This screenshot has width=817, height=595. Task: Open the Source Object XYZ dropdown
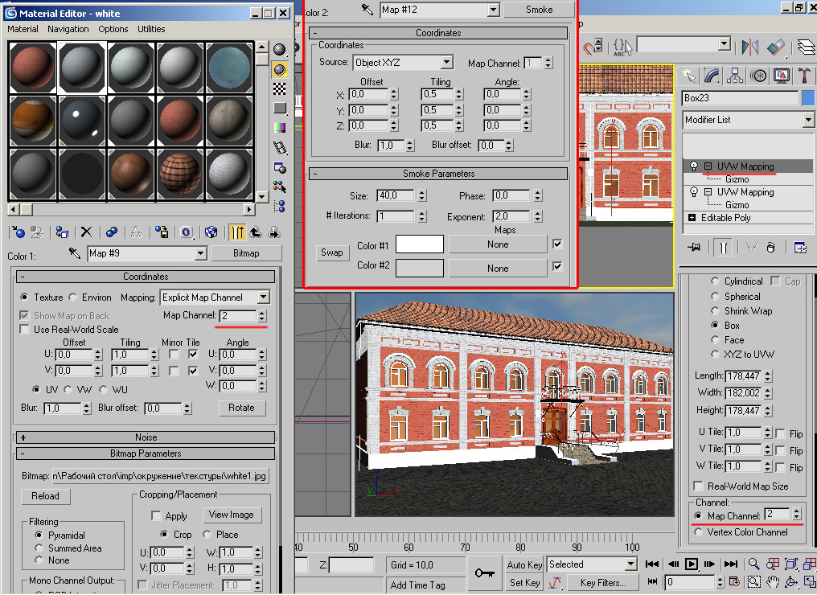pos(446,62)
